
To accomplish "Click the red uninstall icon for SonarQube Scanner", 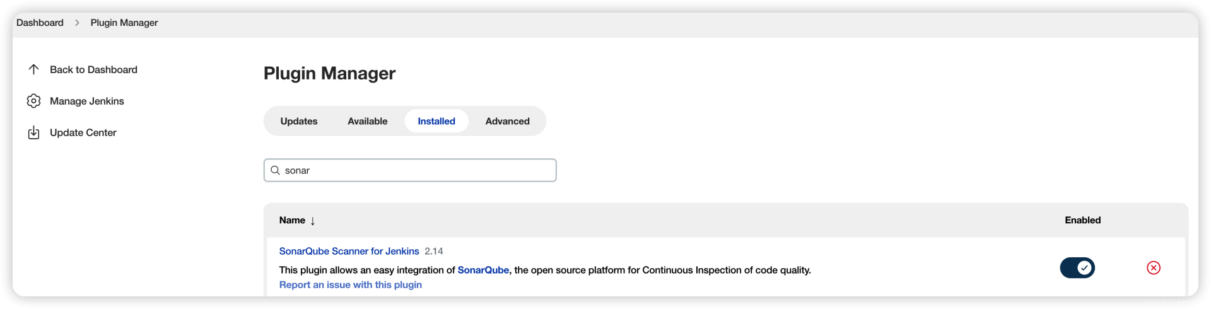I will tap(1154, 268).
